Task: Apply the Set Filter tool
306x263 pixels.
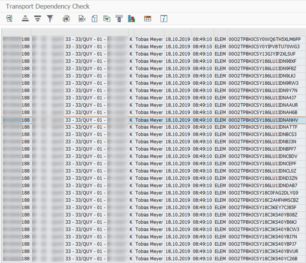Action: tap(50, 18)
